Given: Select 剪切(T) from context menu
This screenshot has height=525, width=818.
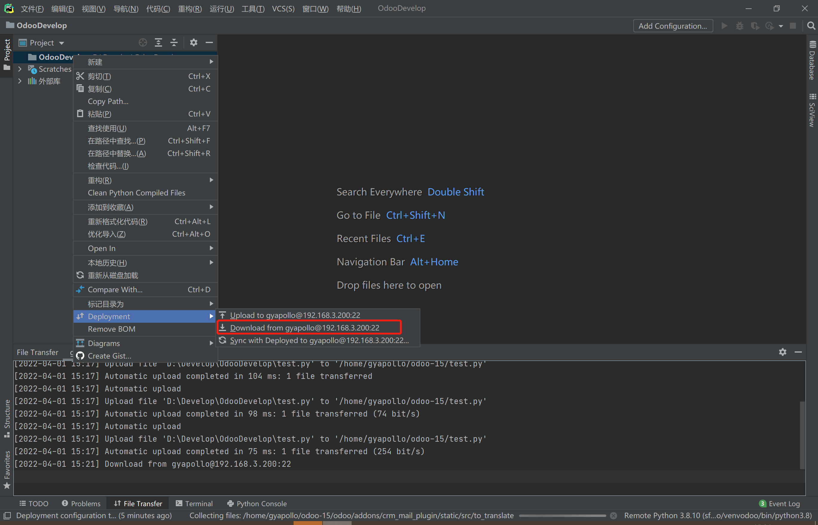Looking at the screenshot, I should pos(146,76).
